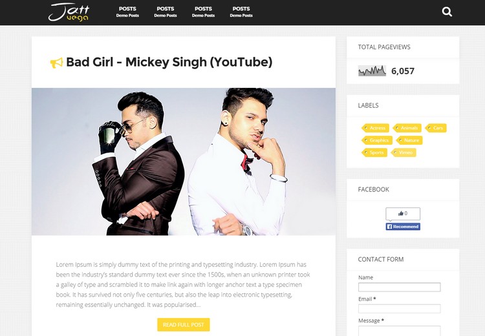Select the Cars label tag
This screenshot has height=336, width=485.
click(435, 128)
